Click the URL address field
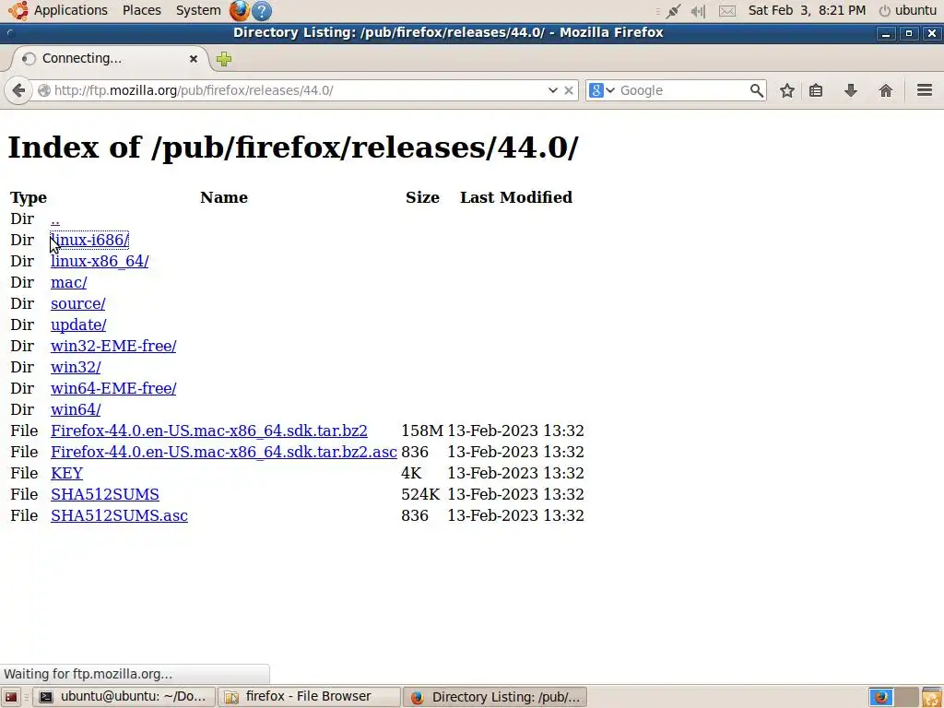This screenshot has width=944, height=708. [x=298, y=90]
